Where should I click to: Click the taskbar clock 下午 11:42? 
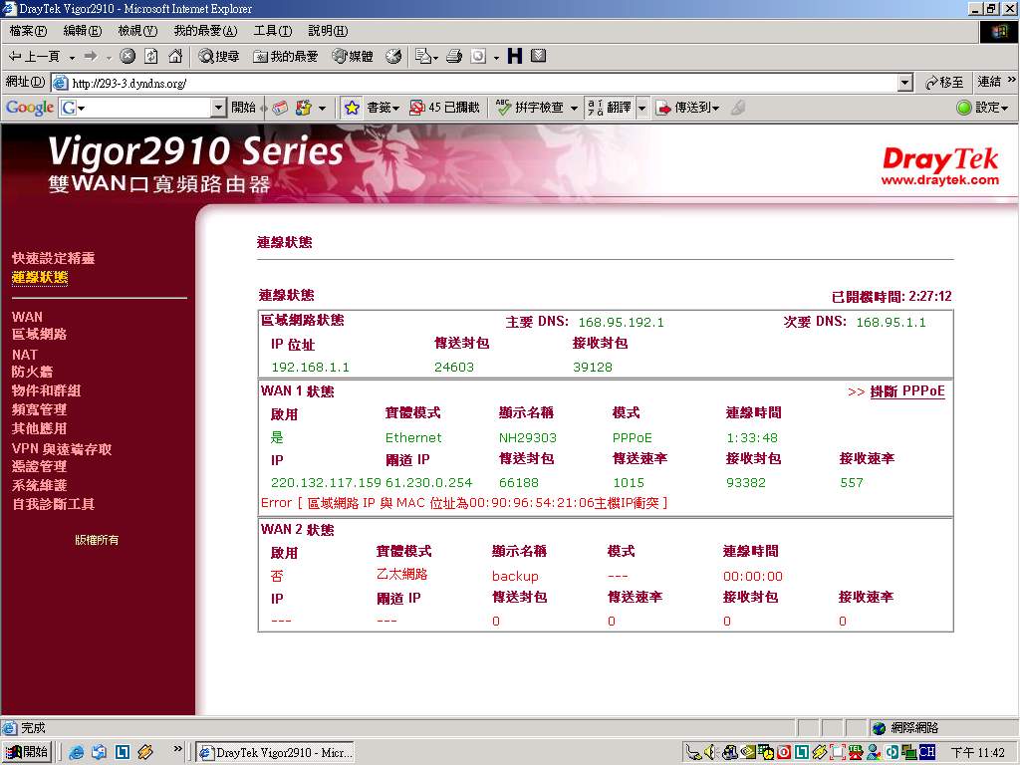click(978, 753)
